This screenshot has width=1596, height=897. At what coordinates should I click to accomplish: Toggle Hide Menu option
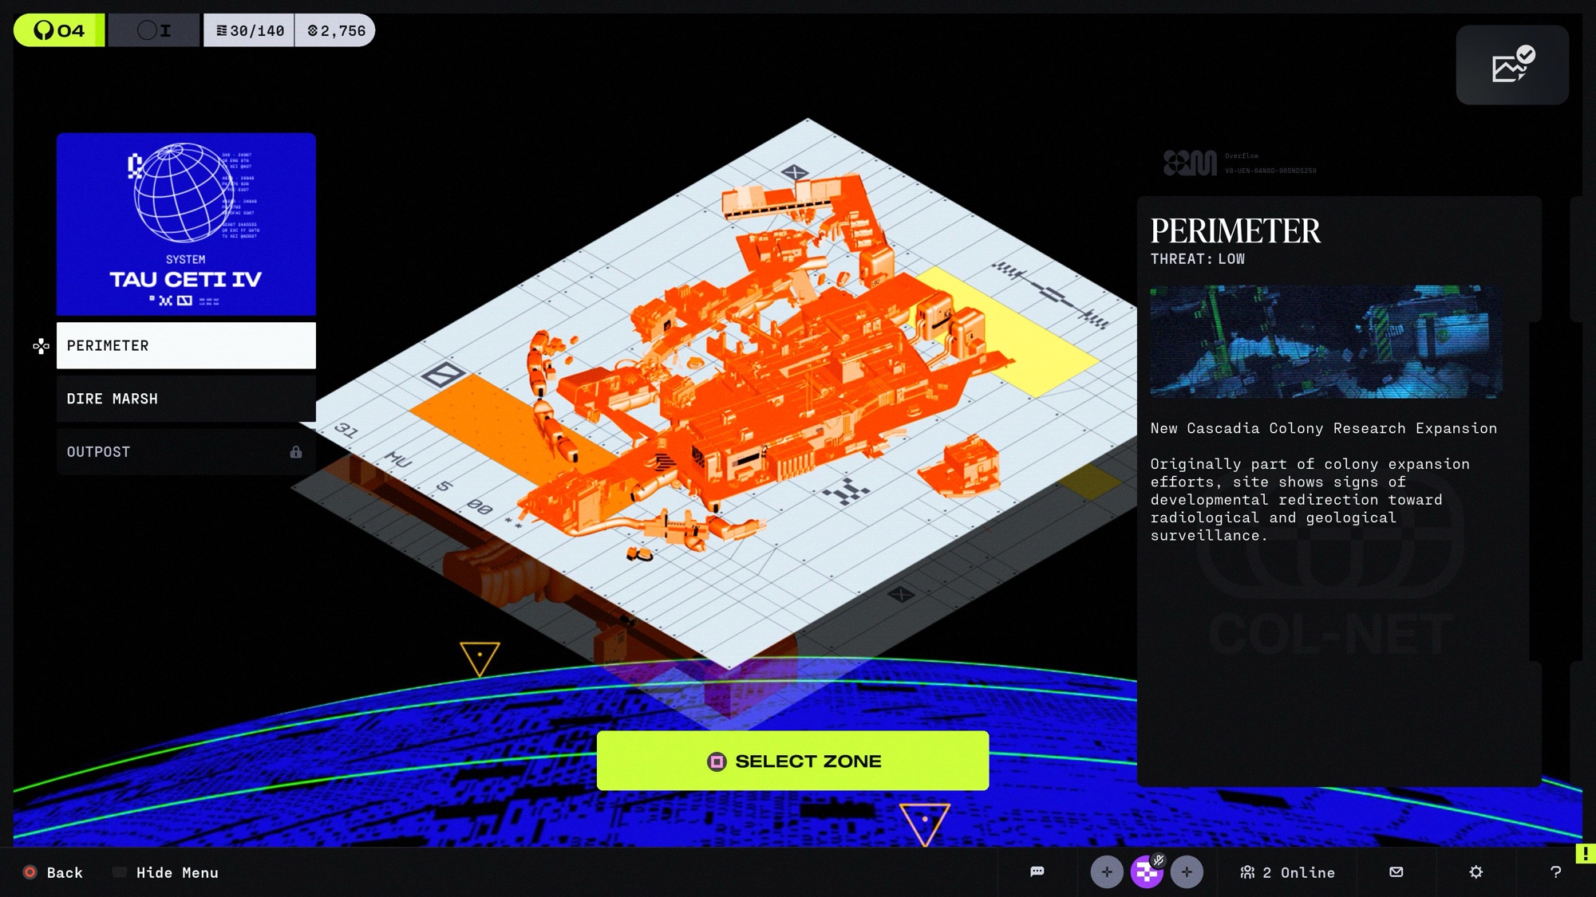pyautogui.click(x=166, y=872)
